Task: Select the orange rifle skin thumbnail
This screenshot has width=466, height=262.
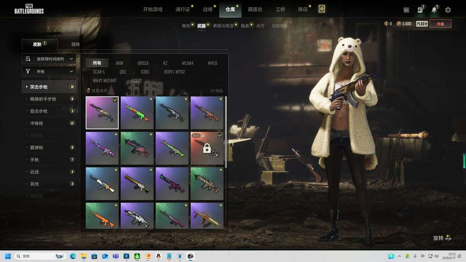Action: pyautogui.click(x=102, y=216)
